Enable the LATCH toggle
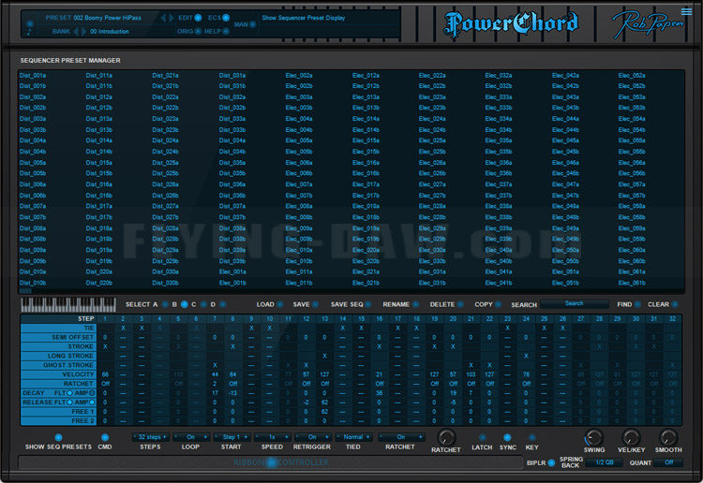703x483 pixels. click(x=482, y=437)
